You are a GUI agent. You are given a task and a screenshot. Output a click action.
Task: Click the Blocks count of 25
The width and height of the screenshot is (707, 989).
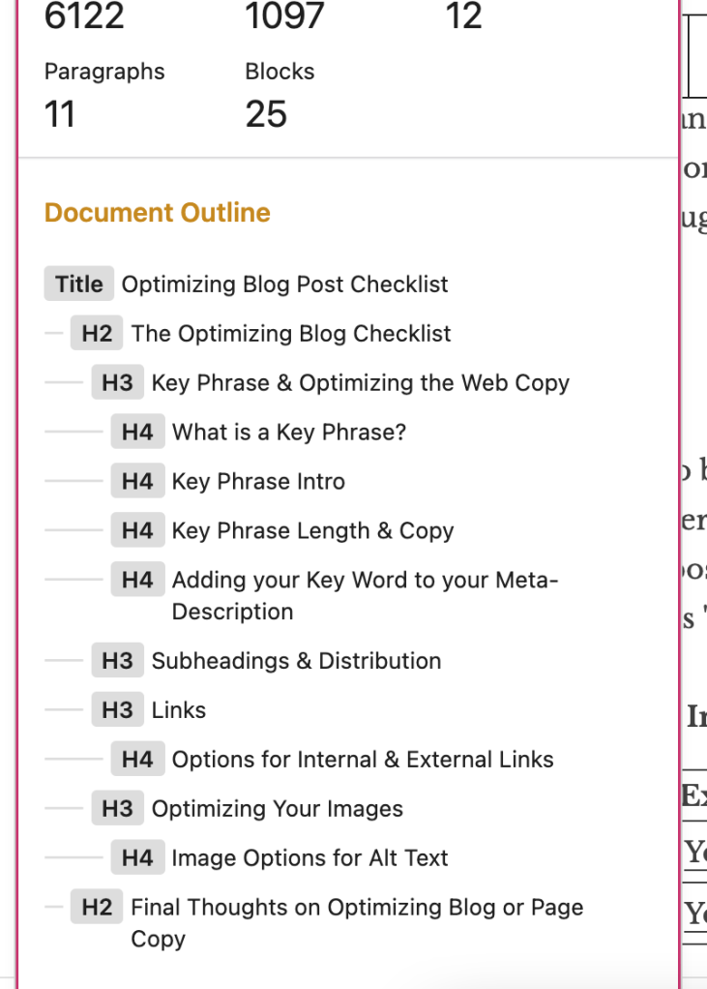pos(266,115)
